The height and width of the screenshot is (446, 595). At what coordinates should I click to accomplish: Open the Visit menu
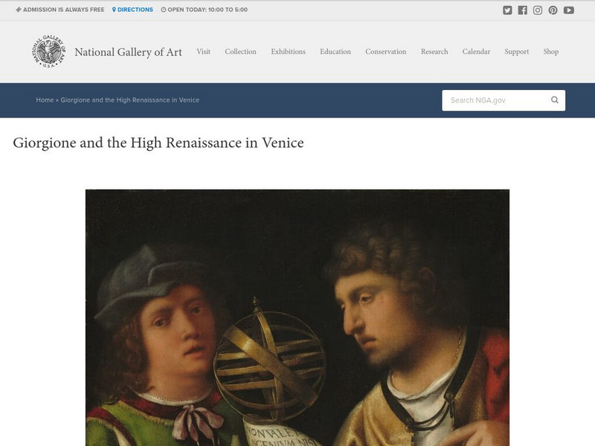click(x=203, y=51)
